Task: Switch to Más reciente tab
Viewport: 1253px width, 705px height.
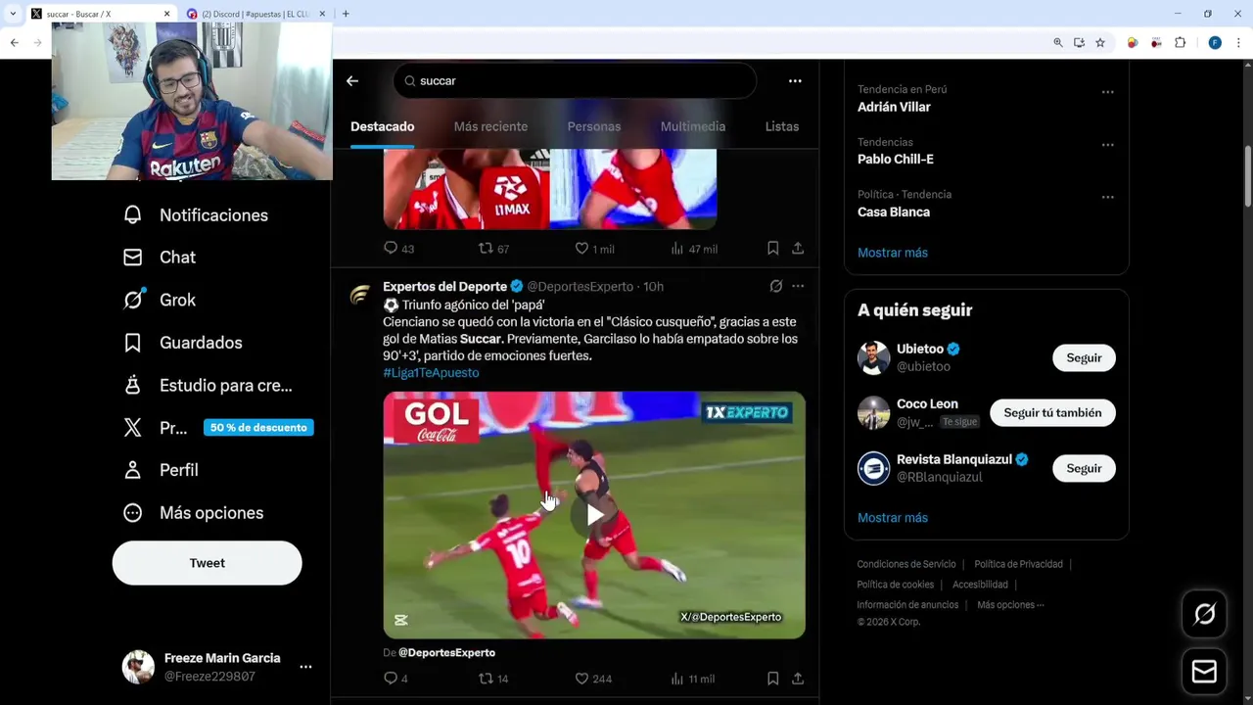Action: coord(490,127)
